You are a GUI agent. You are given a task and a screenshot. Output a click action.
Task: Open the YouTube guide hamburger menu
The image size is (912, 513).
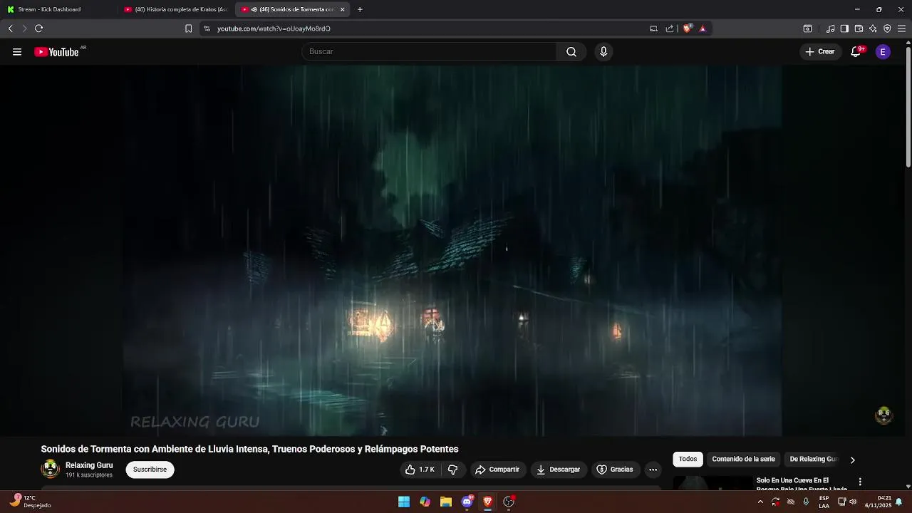(17, 51)
